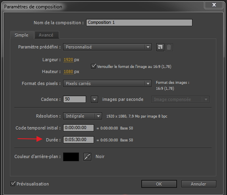Open the Cadence frame rate arrow menu
227x195 pixels.
pyautogui.click(x=94, y=99)
